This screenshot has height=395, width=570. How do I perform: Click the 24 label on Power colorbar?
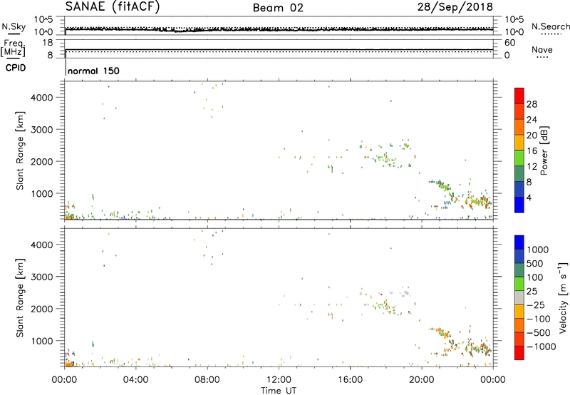(x=532, y=120)
